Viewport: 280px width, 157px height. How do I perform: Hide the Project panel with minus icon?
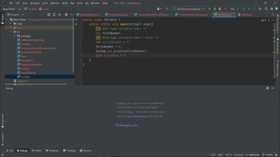pyautogui.click(x=71, y=14)
